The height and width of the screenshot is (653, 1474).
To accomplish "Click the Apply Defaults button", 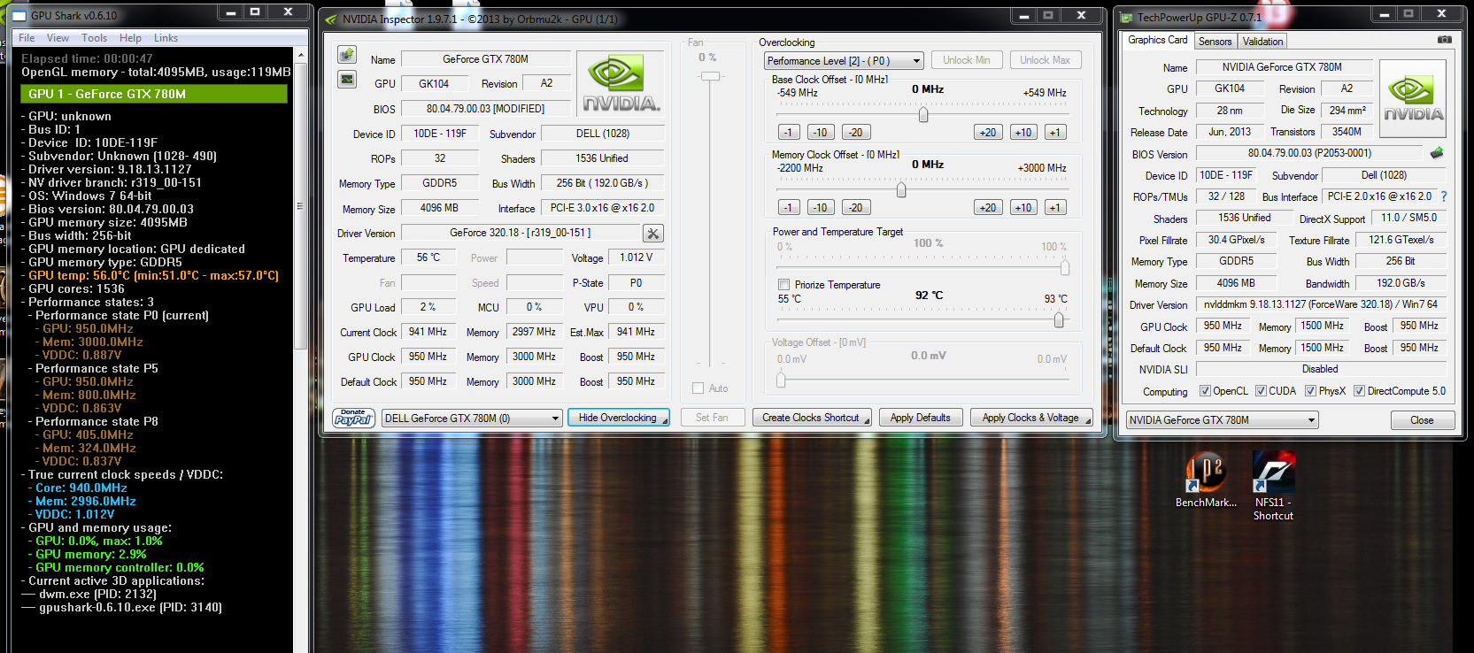I will pyautogui.click(x=921, y=418).
